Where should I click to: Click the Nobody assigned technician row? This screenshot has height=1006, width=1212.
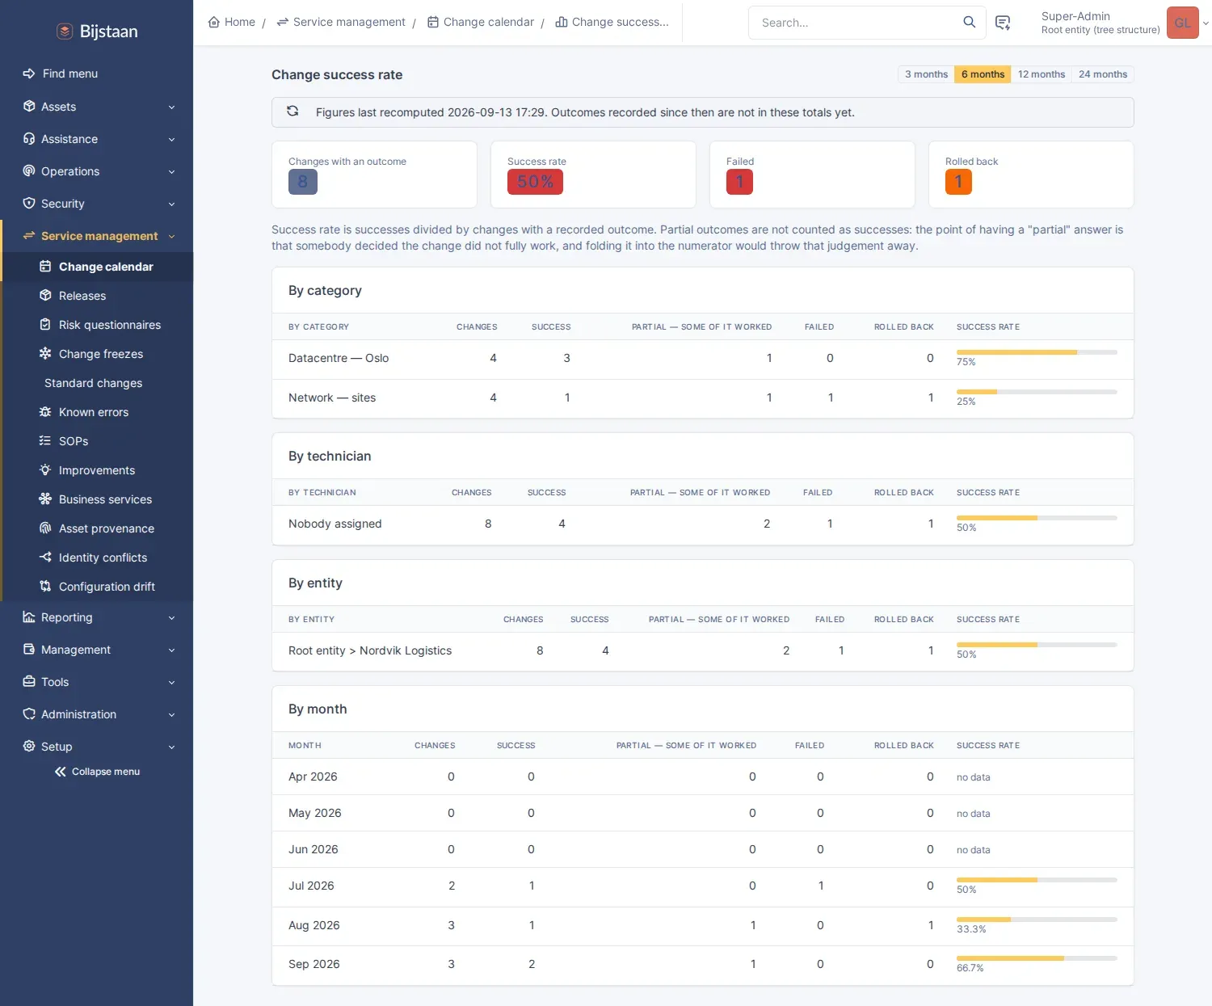703,524
